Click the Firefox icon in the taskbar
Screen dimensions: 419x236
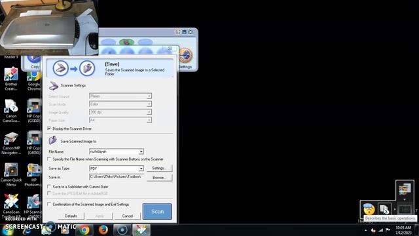tap(103, 230)
